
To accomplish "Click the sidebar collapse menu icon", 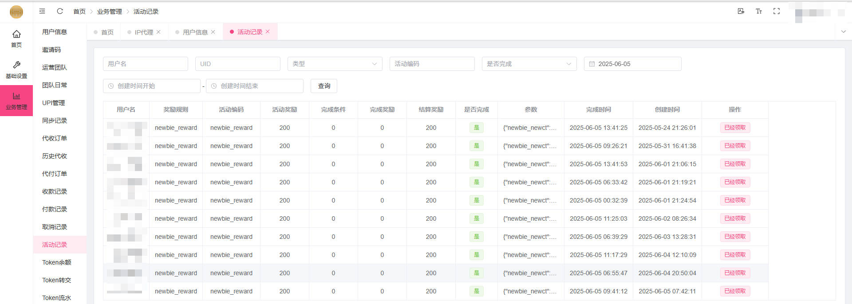I will pyautogui.click(x=42, y=11).
